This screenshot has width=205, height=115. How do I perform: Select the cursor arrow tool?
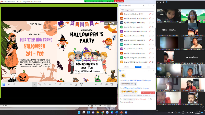(x=34, y=84)
